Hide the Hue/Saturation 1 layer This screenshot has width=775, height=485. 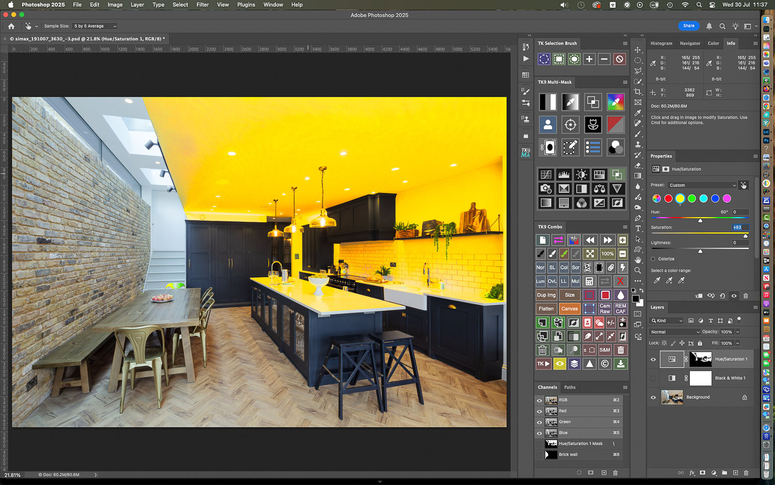[x=653, y=359]
